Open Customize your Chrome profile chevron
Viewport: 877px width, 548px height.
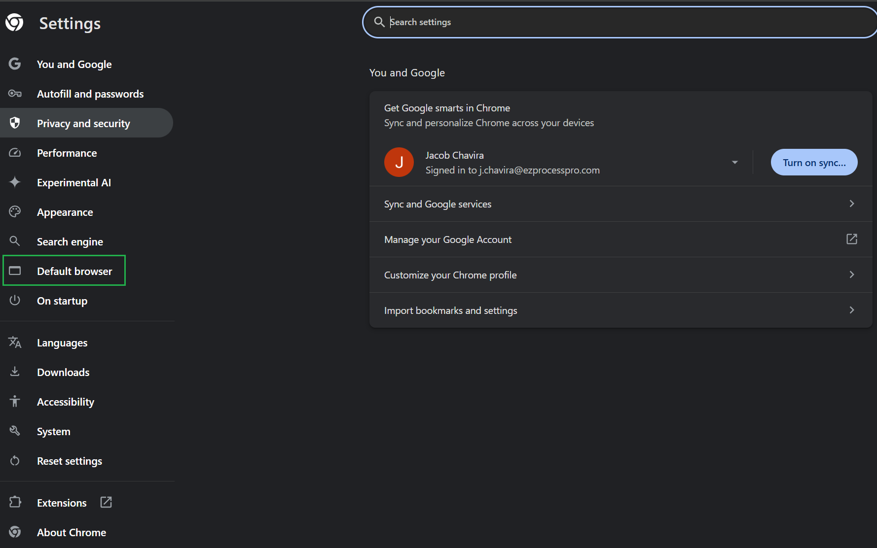[x=852, y=274]
